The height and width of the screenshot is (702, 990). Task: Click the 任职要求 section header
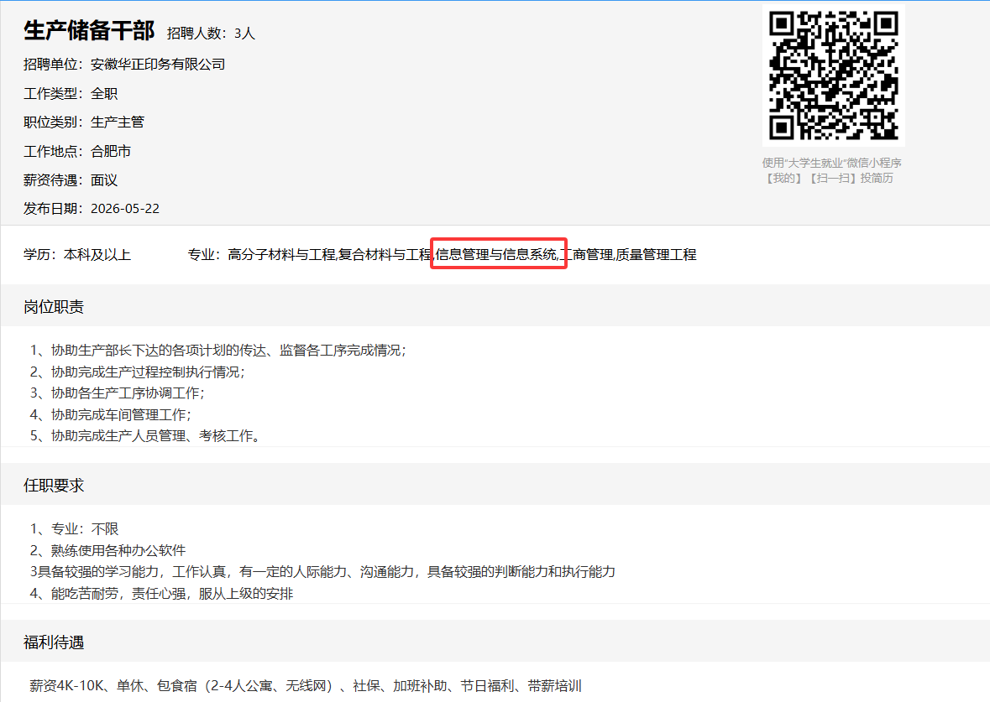tap(54, 486)
